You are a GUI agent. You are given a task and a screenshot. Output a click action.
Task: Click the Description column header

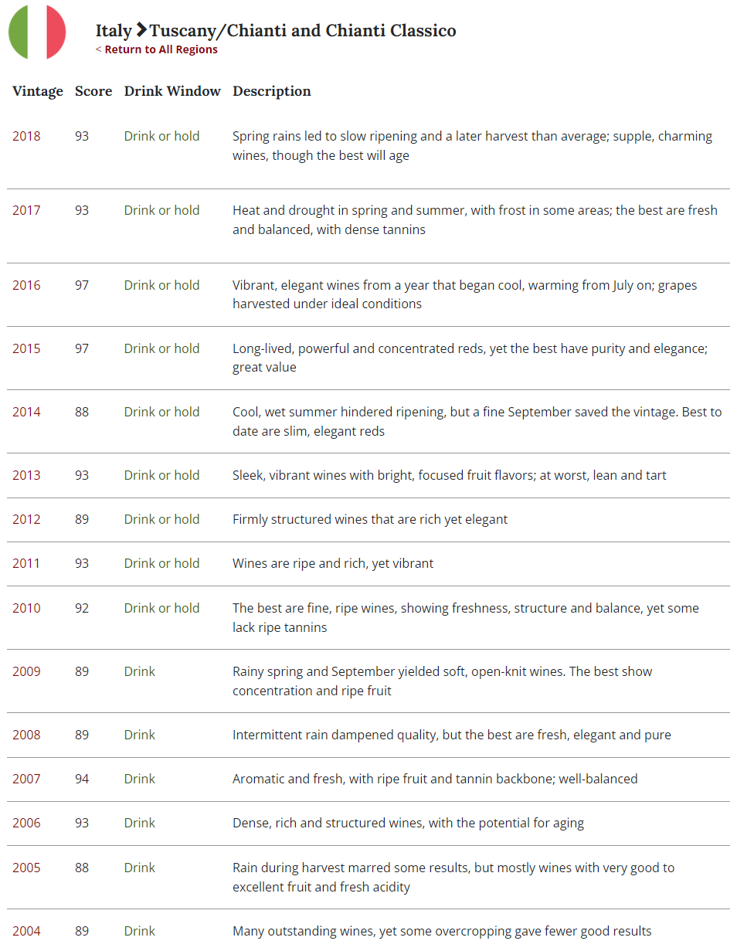point(272,91)
